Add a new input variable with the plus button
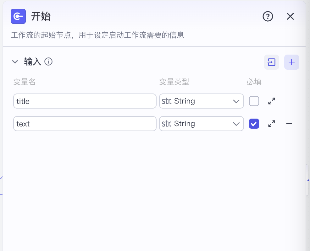The width and height of the screenshot is (310, 251). pos(291,62)
